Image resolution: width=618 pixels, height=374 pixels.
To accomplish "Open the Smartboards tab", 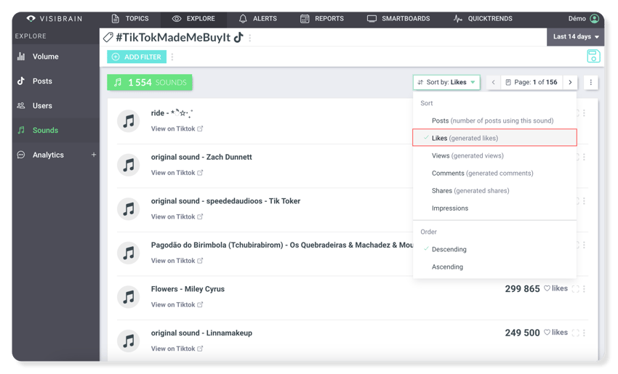I will click(x=398, y=18).
